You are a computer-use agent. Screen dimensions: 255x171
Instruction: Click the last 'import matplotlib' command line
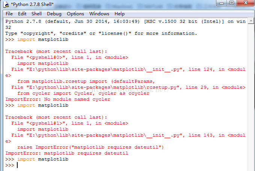(x=37, y=159)
